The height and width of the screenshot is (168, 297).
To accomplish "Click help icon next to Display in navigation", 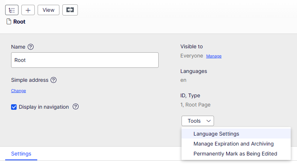I will pyautogui.click(x=76, y=107).
